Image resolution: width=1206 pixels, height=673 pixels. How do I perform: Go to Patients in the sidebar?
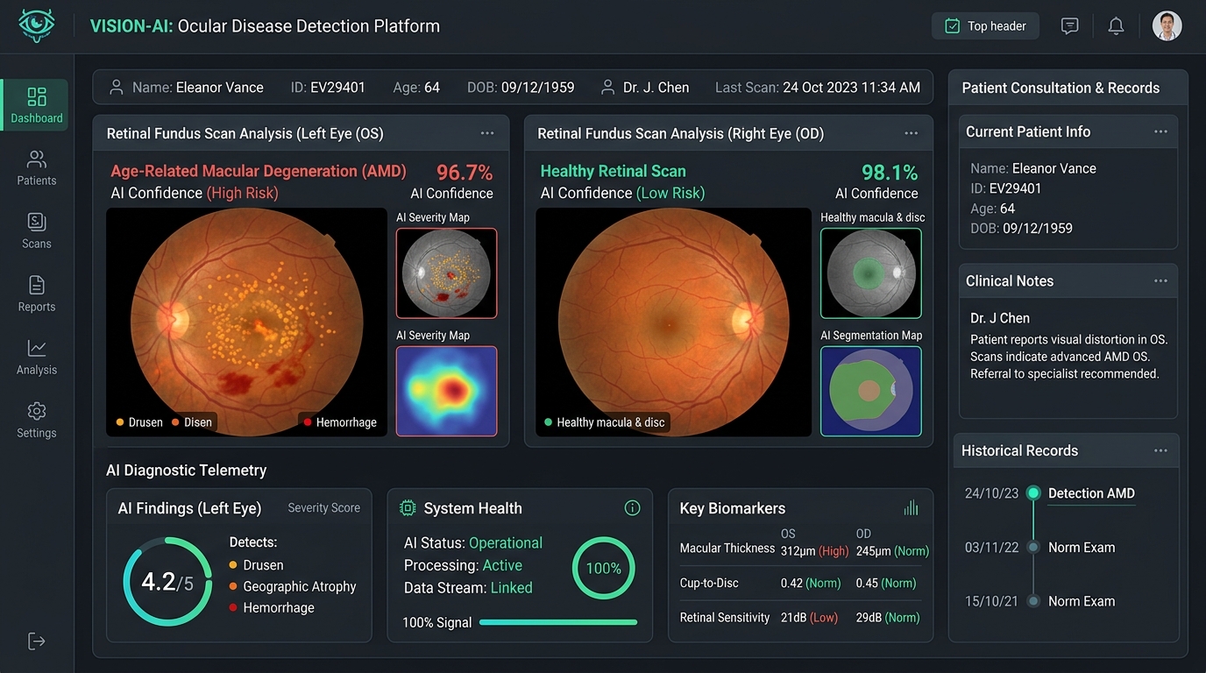tap(37, 168)
